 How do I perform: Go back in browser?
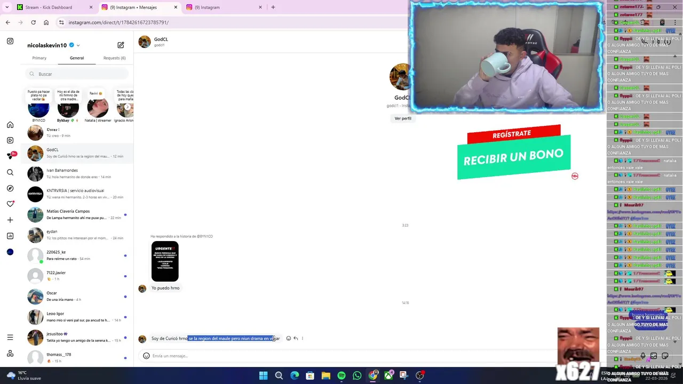[7, 22]
